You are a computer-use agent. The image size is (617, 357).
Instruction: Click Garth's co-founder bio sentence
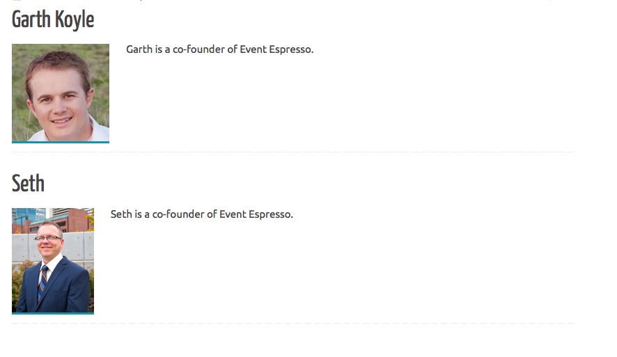(x=219, y=49)
